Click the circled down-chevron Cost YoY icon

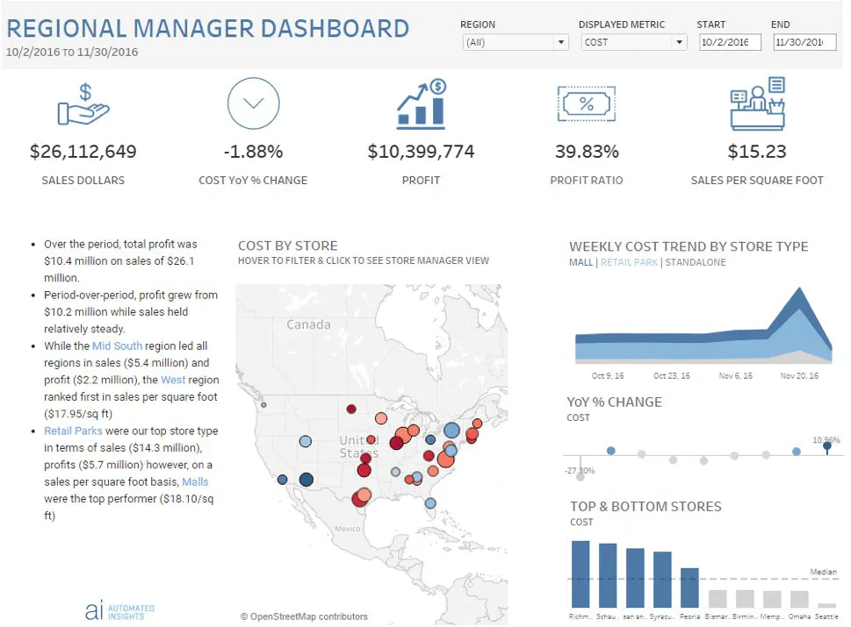(254, 103)
